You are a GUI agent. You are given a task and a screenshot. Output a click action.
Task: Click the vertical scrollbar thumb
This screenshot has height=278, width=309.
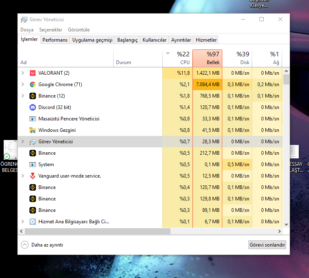(287, 79)
